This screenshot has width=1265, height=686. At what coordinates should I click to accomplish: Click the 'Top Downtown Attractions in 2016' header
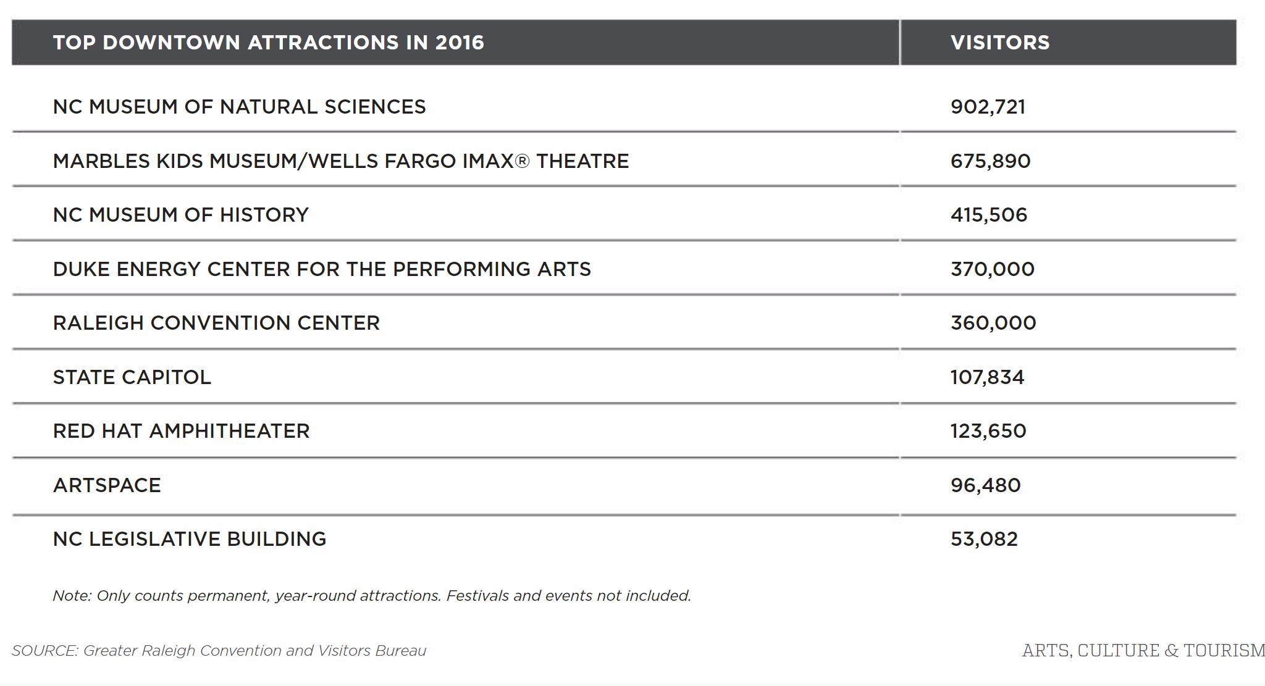point(268,43)
